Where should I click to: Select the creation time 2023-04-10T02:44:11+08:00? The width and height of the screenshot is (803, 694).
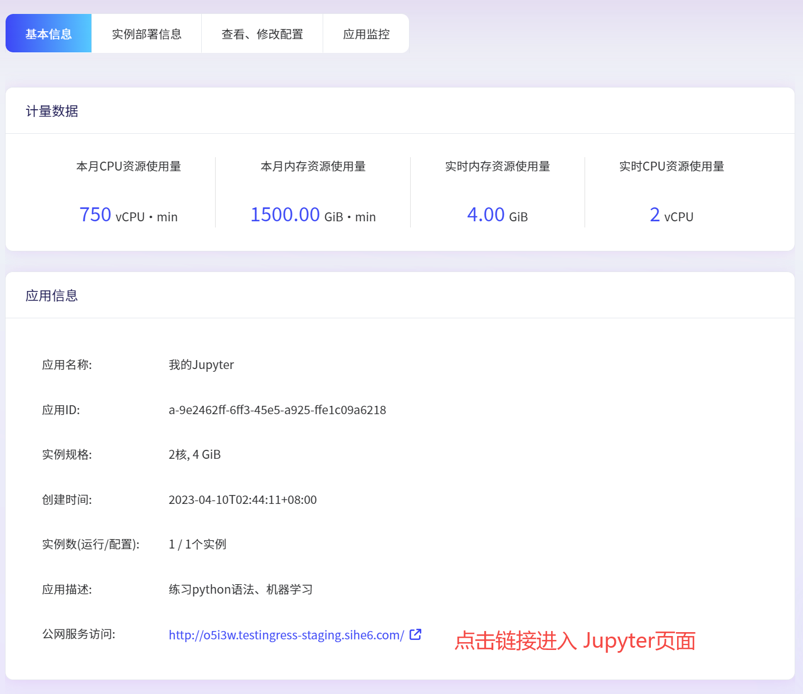242,500
